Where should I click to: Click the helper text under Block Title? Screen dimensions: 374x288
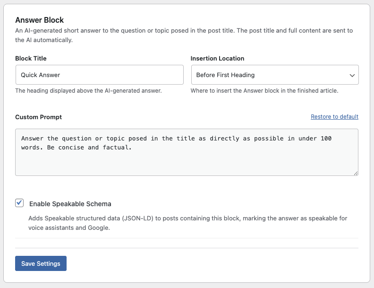88,91
